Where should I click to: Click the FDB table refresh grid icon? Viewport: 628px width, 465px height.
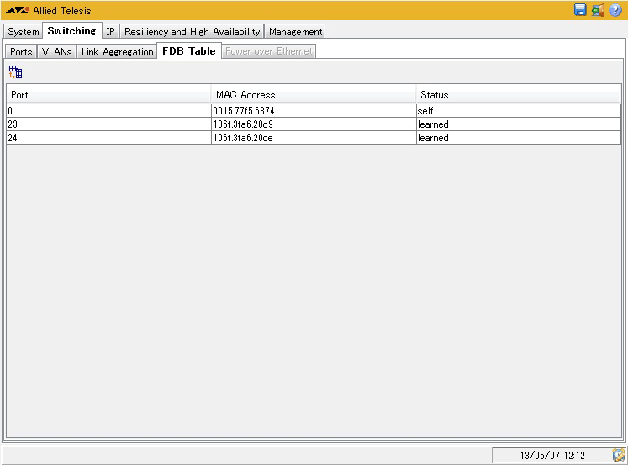point(15,71)
